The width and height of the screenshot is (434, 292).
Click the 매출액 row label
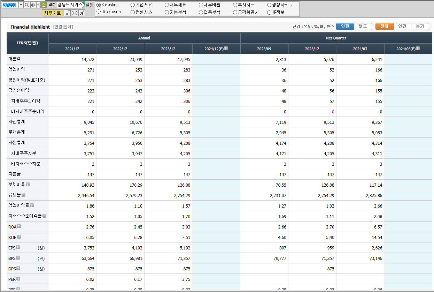point(15,59)
